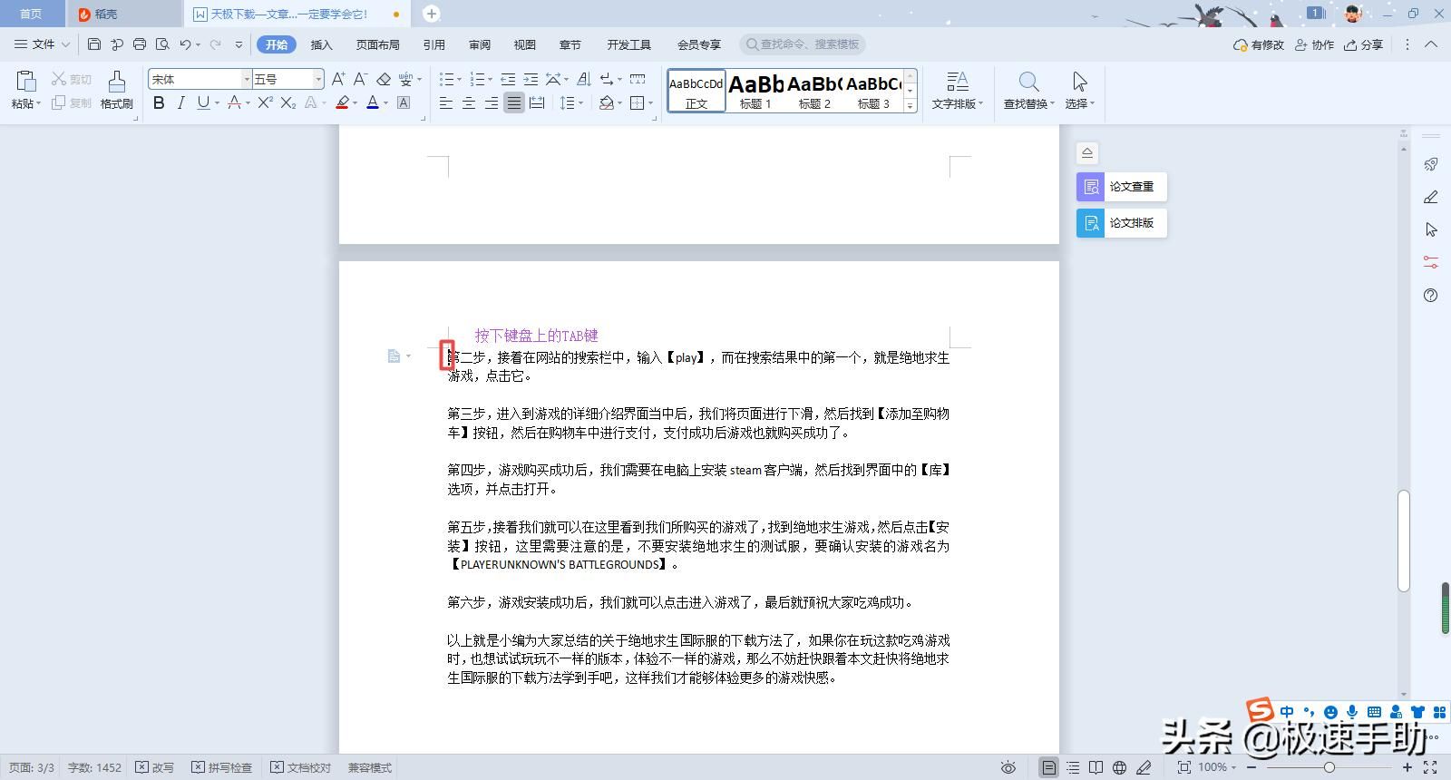Click the distributed alignment icon
This screenshot has height=780, width=1451.
[537, 103]
